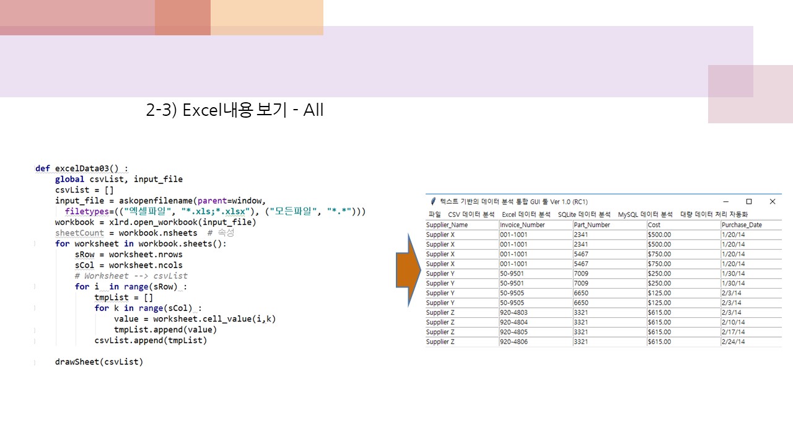Open the SQLite 데이터 분석 menu
This screenshot has height=446, width=793.
click(x=584, y=214)
